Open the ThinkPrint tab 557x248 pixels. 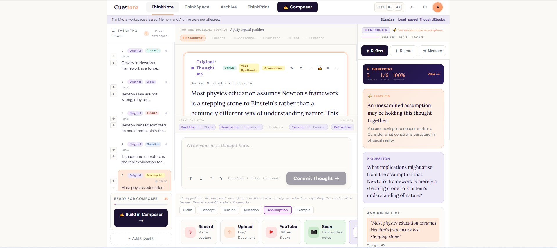pos(259,7)
